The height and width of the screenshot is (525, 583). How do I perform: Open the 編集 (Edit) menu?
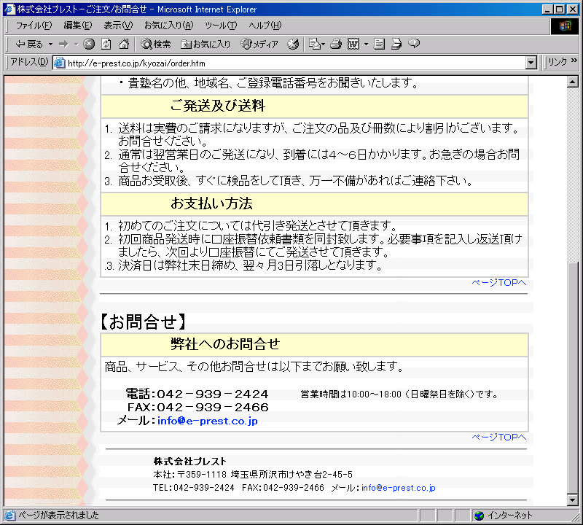78,26
